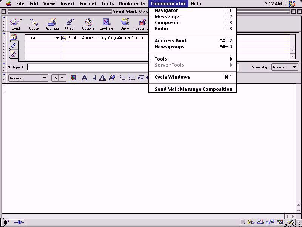Insert a numbered list
The width and height of the screenshot is (302, 227).
(132, 78)
